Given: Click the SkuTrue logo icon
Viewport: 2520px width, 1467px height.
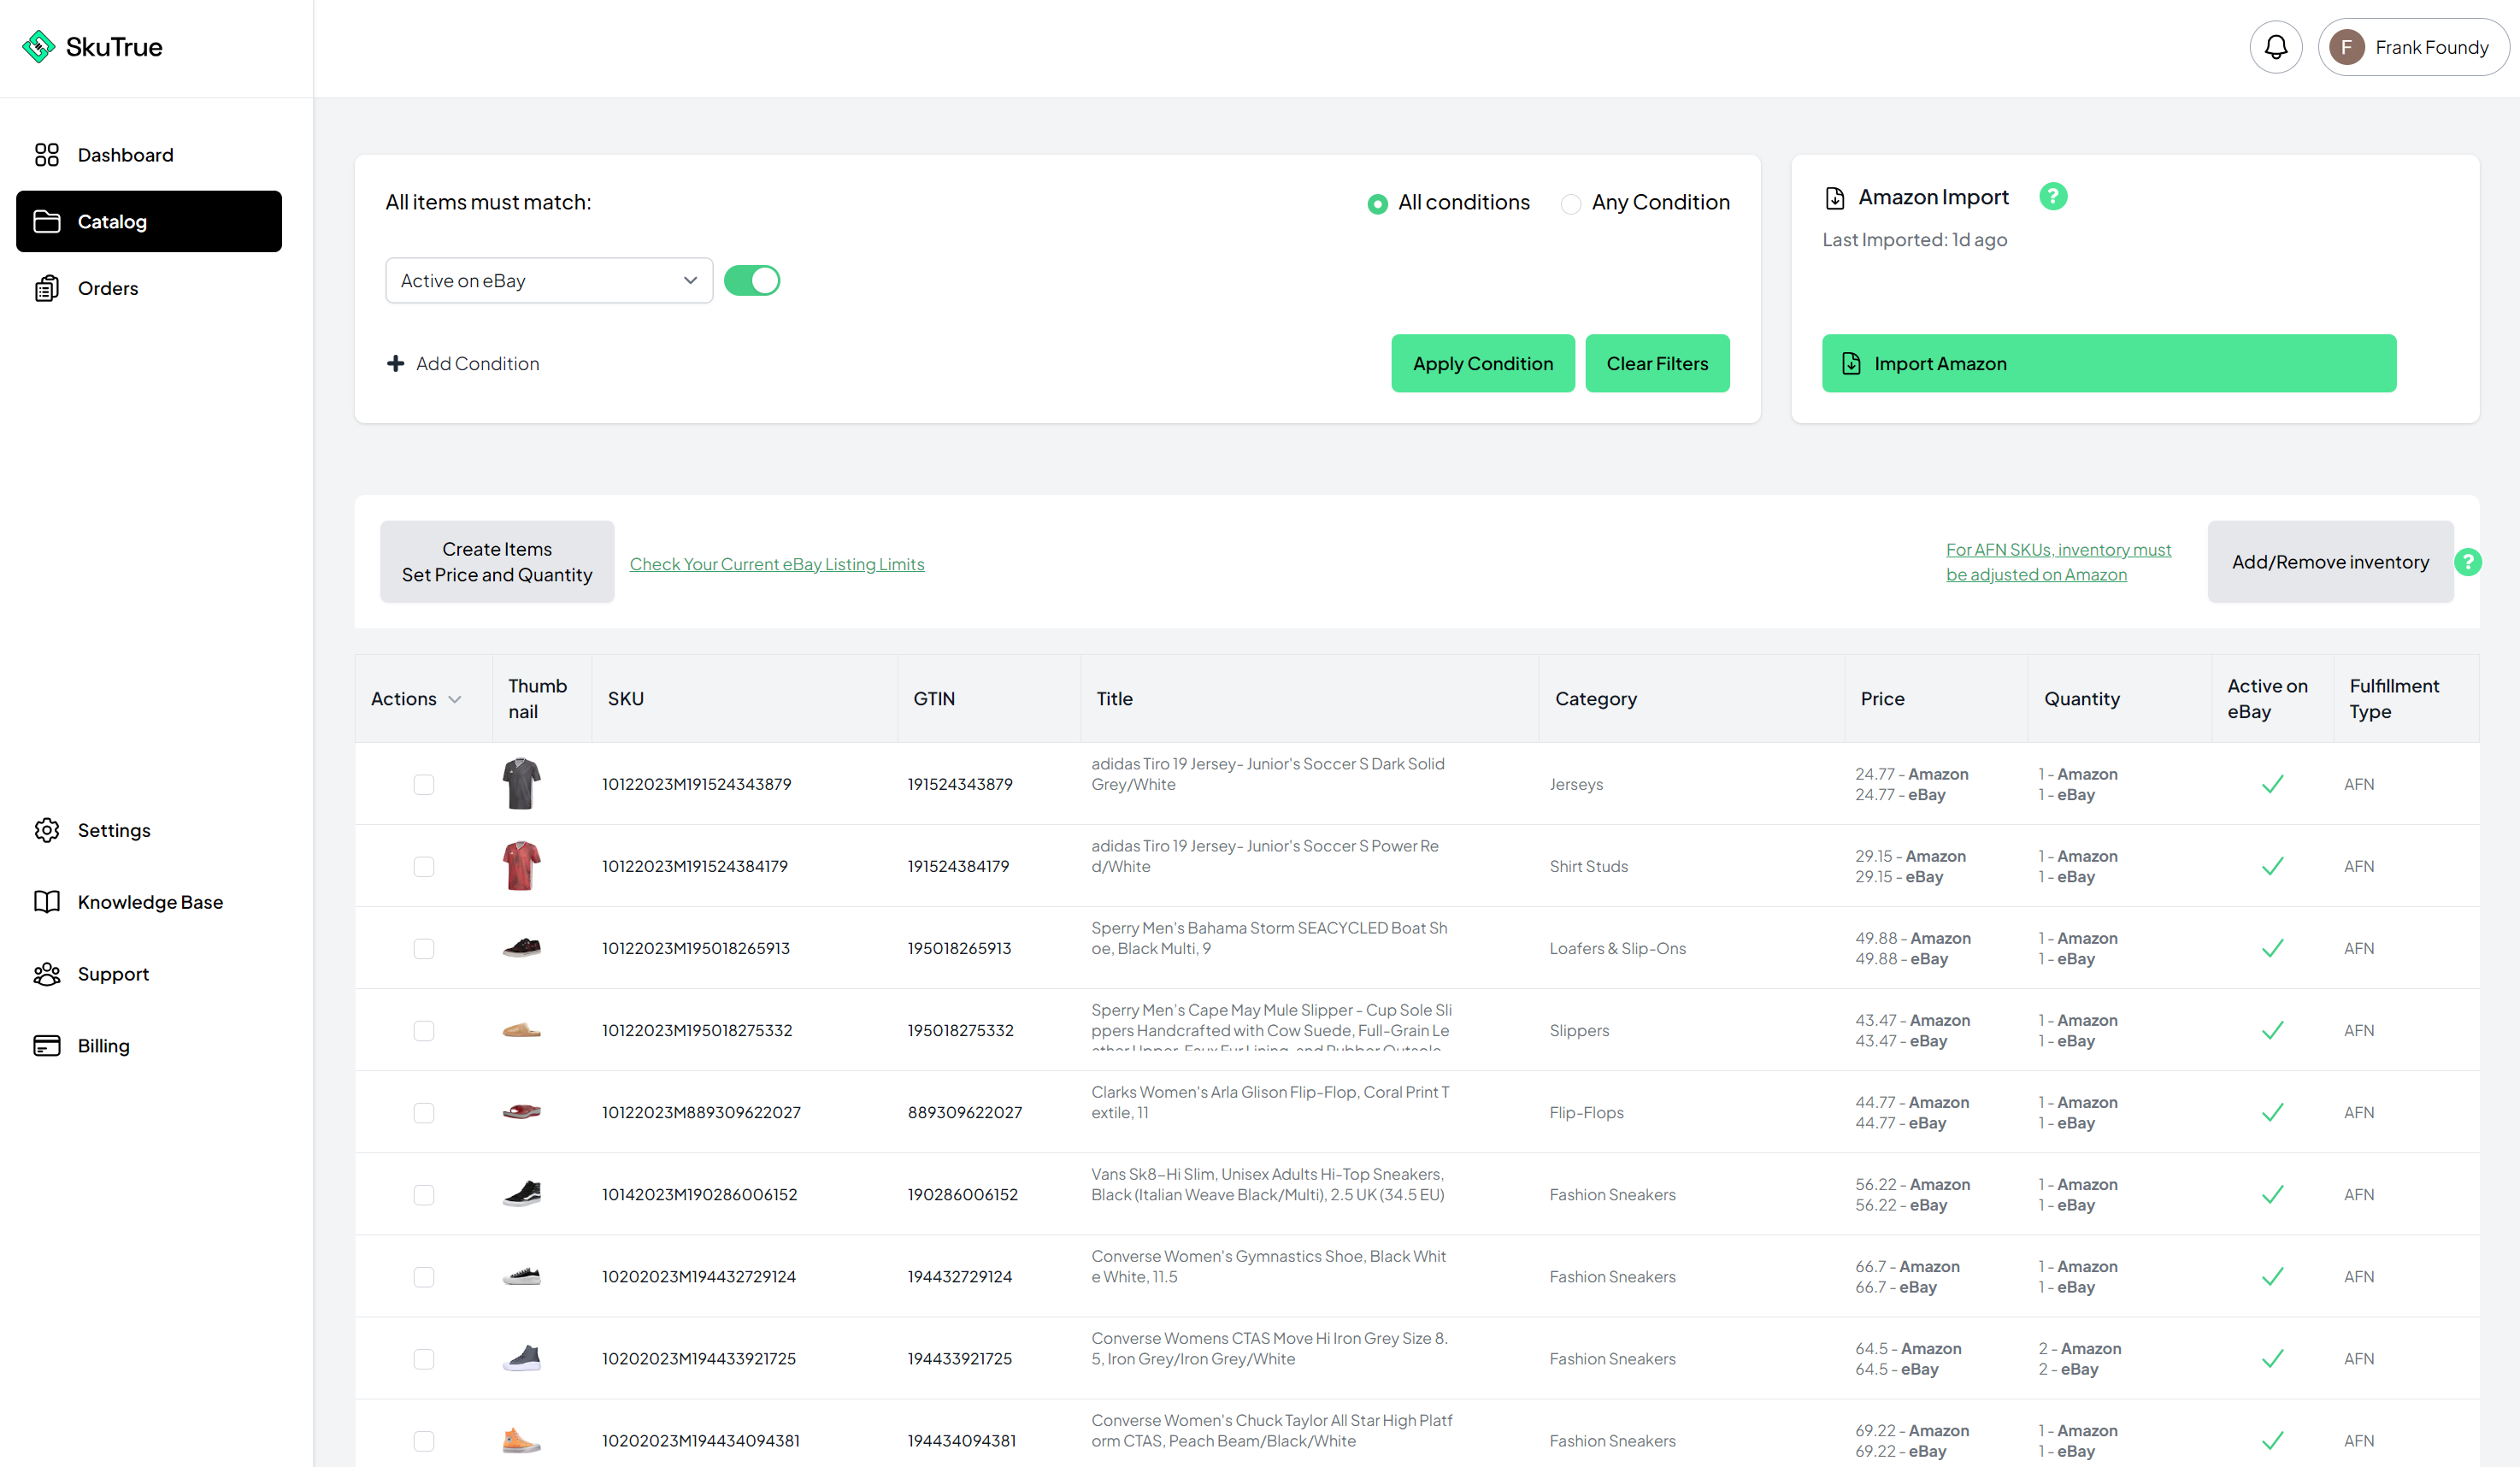Looking at the screenshot, I should point(38,46).
